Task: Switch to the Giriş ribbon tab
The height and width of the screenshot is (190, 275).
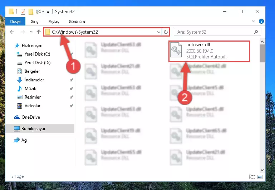Action: 34,22
